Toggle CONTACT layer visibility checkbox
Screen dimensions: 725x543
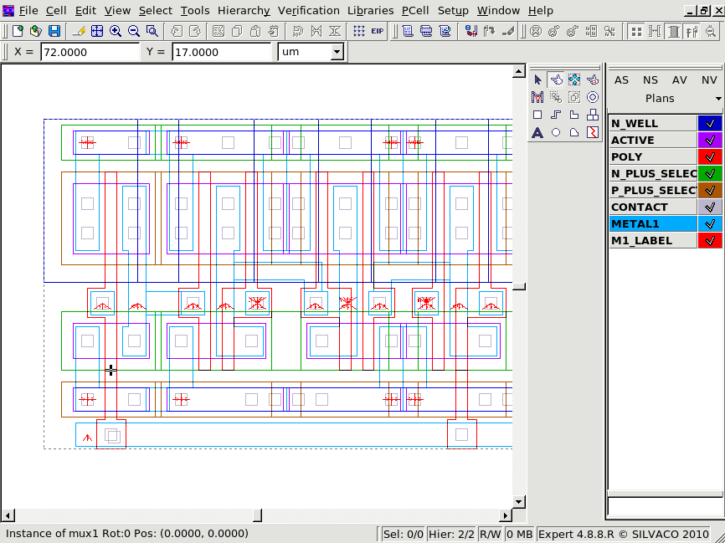coord(709,207)
